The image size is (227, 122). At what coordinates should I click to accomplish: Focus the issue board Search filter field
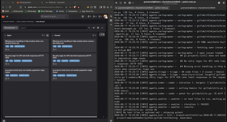tap(53, 28)
